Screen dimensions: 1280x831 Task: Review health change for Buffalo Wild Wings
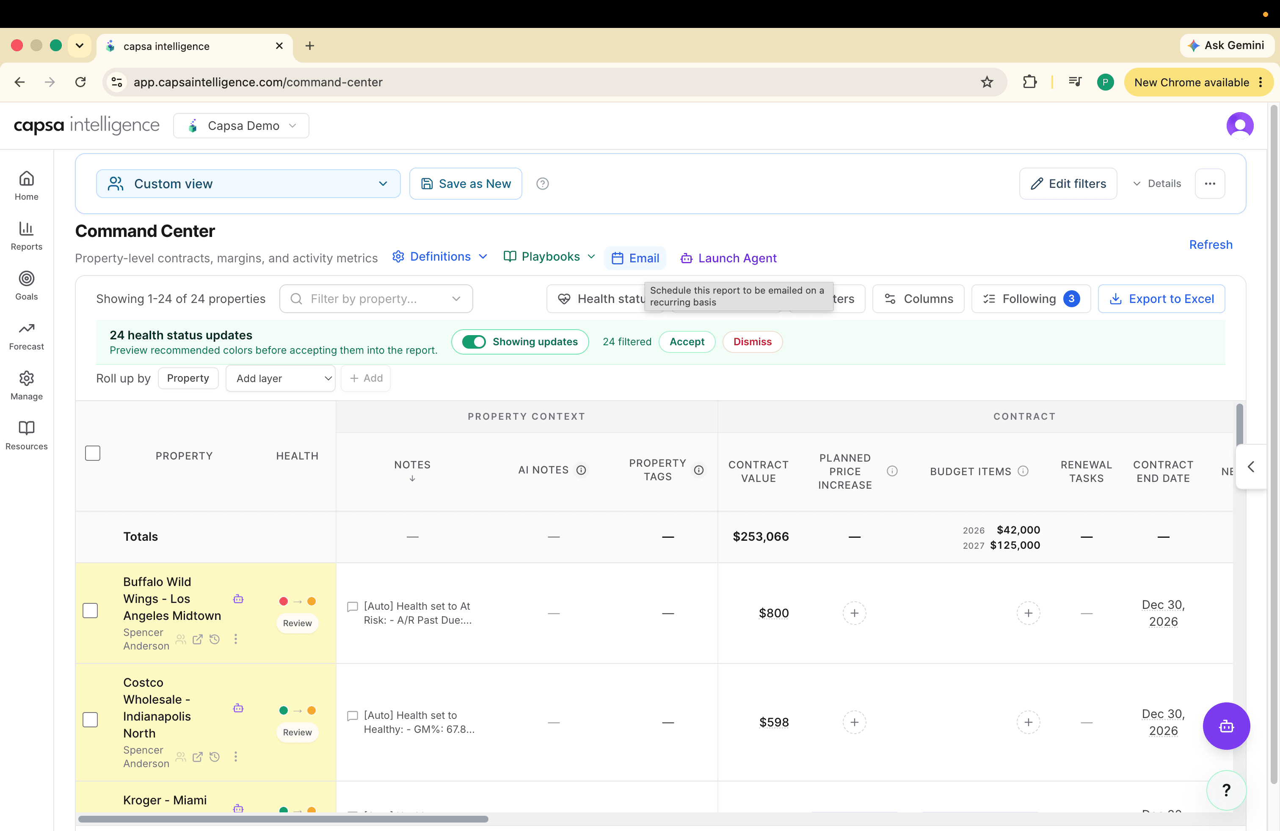[x=297, y=624]
